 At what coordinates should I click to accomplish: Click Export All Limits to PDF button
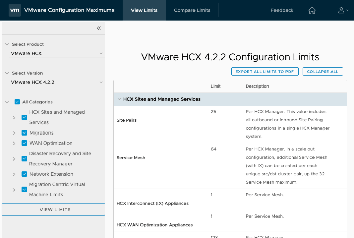coord(265,72)
